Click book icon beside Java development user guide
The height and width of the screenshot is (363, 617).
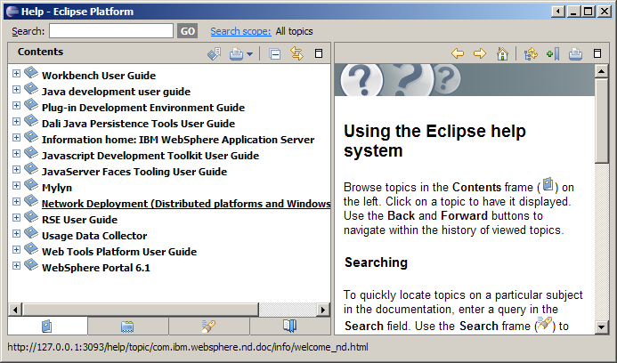(x=31, y=89)
